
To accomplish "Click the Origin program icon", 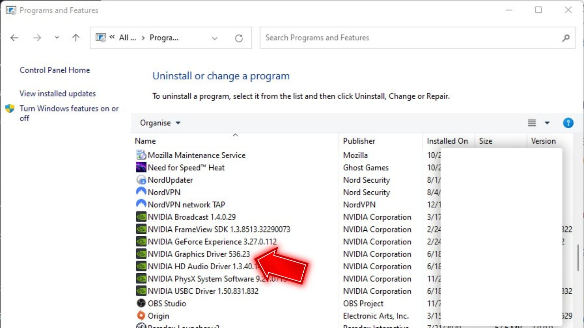I will 141,316.
